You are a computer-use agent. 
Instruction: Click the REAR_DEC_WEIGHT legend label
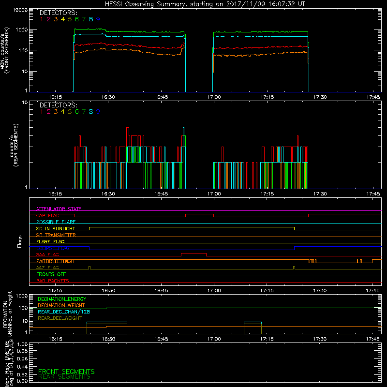(x=60, y=318)
